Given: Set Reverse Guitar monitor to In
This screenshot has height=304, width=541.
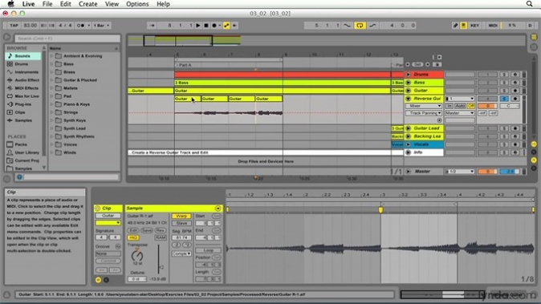Looking at the screenshot, I should coord(449,106).
